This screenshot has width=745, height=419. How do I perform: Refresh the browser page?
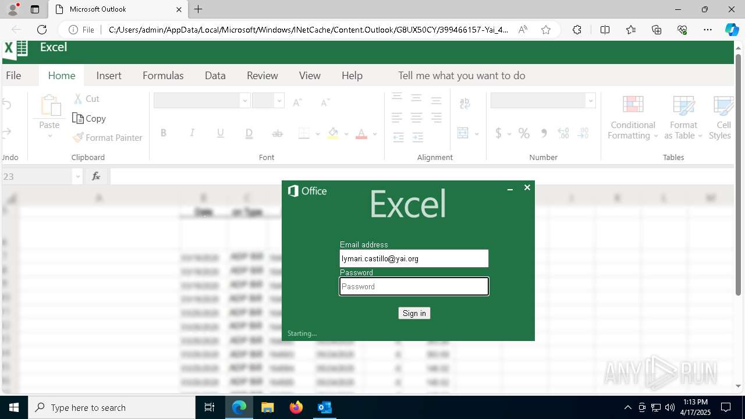(42, 30)
